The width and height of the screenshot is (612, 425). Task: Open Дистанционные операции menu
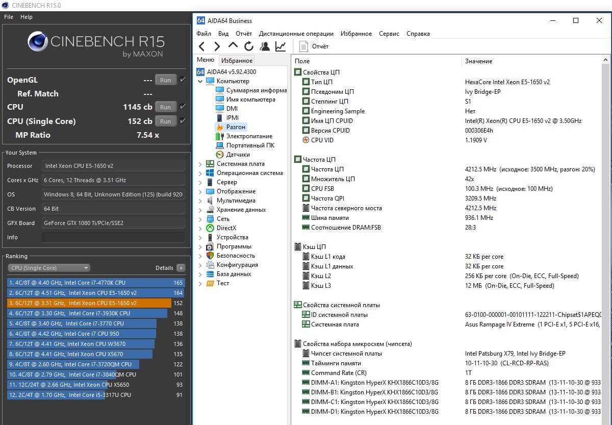point(296,34)
